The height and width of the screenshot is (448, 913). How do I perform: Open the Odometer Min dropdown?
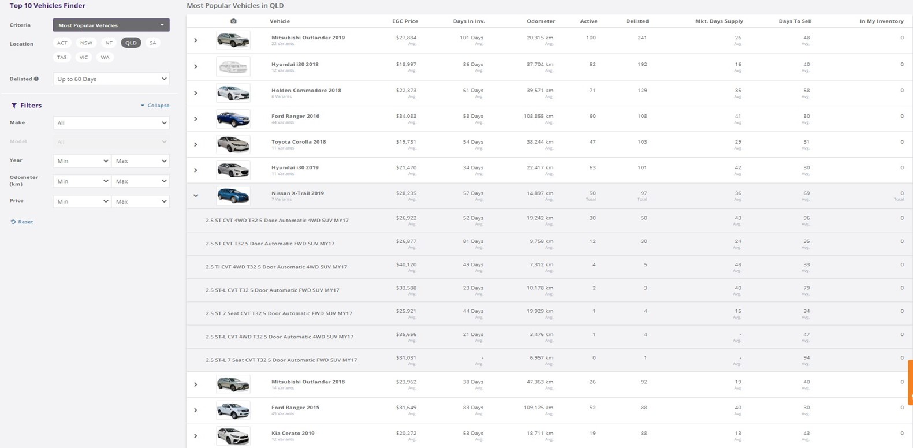click(81, 181)
